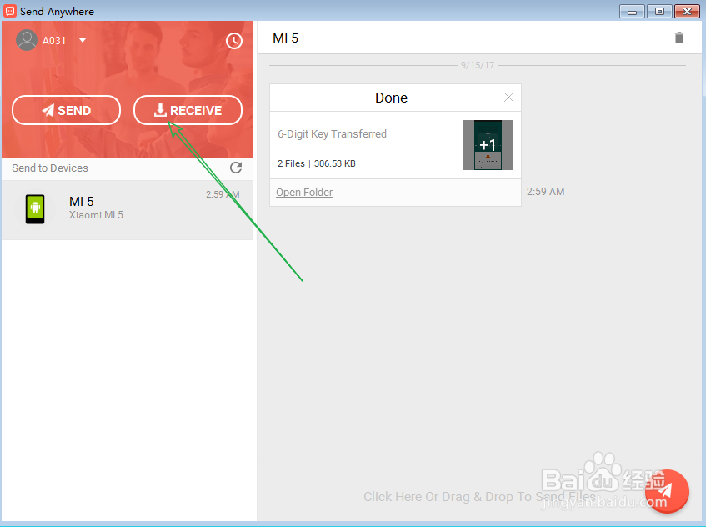Open transfer history clock icon

(234, 41)
